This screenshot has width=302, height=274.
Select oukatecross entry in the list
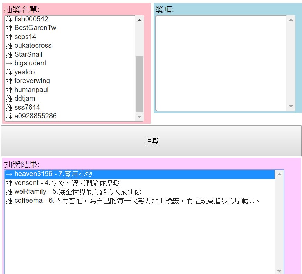(x=70, y=46)
